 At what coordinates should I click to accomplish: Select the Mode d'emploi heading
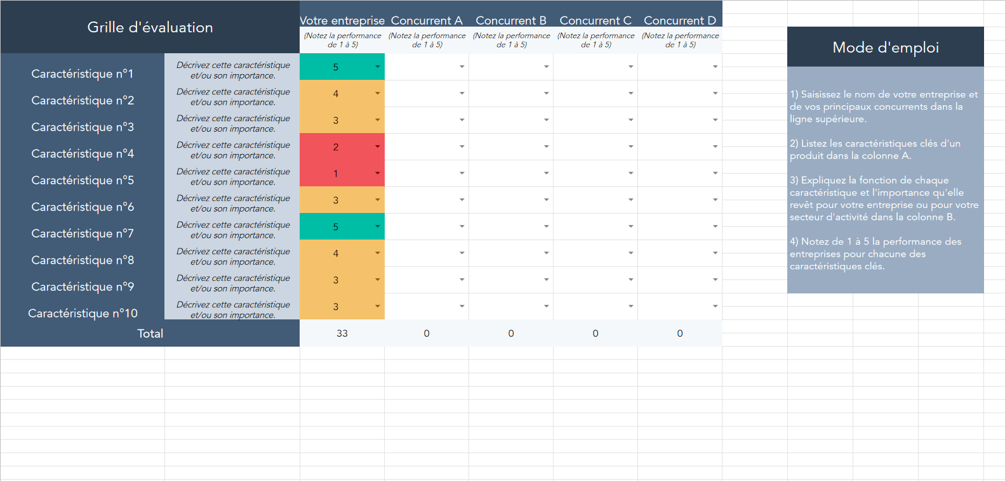(x=885, y=48)
